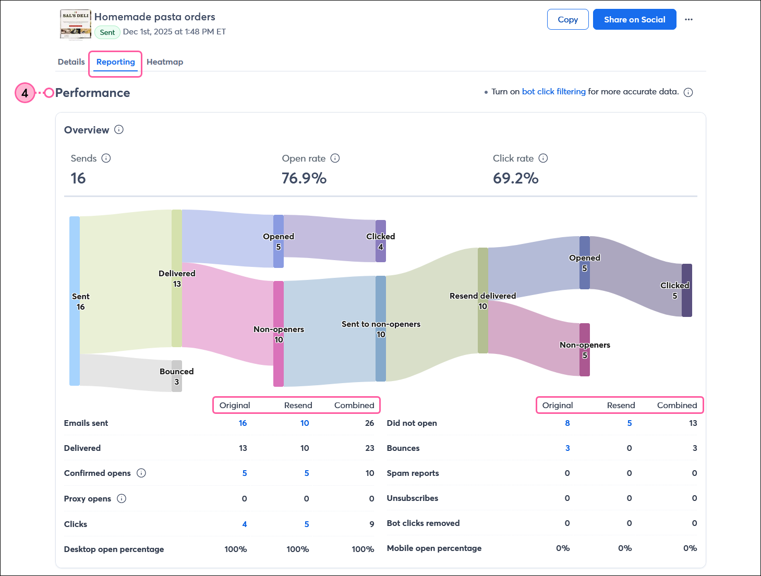Image resolution: width=761 pixels, height=576 pixels.
Task: Click the Sal's Deli email thumbnail
Action: click(x=75, y=24)
